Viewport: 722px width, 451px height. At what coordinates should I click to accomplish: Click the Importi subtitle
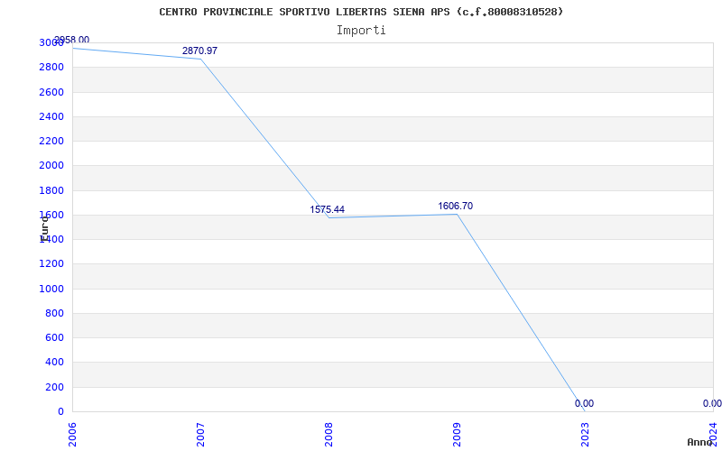coord(361,31)
